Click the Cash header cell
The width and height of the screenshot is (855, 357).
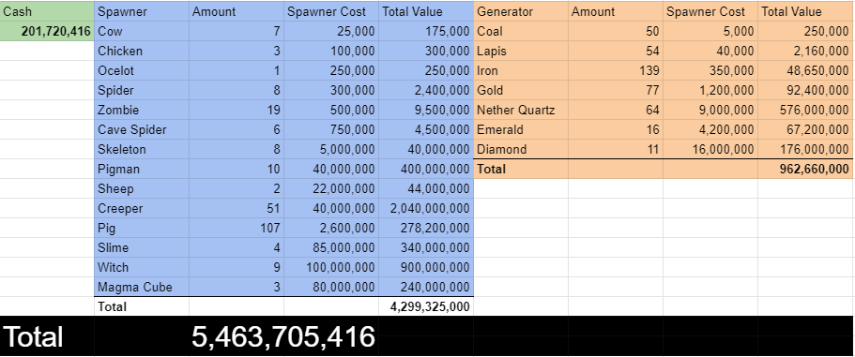tap(47, 11)
